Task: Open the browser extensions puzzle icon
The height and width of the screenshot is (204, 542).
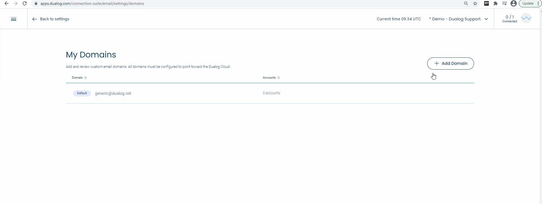Action: (496, 3)
